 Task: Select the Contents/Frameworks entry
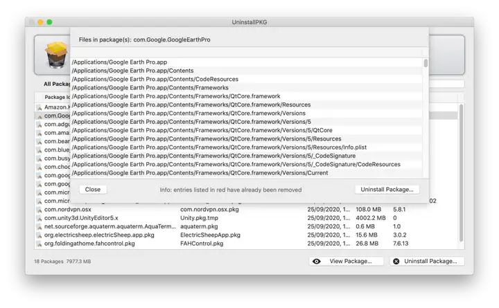[x=246, y=88]
